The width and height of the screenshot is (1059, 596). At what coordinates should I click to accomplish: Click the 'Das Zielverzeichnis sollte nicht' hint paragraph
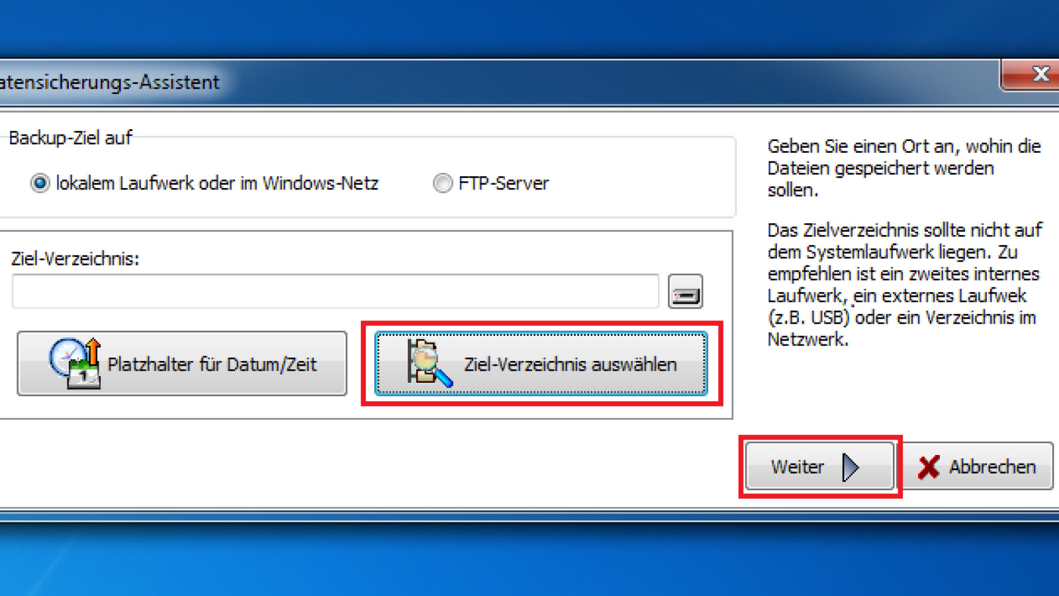[903, 284]
